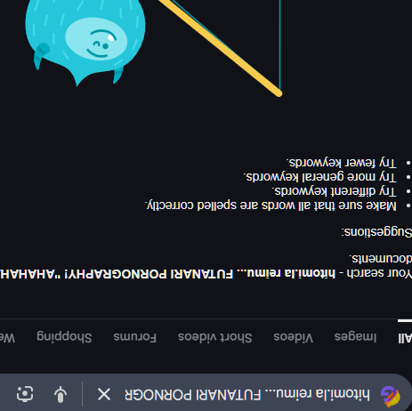The height and width of the screenshot is (411, 412).
Task: Start voice search with the microphone icon
Action: pos(61,394)
